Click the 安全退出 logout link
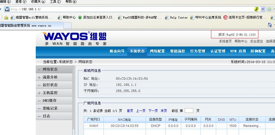 point(256,41)
